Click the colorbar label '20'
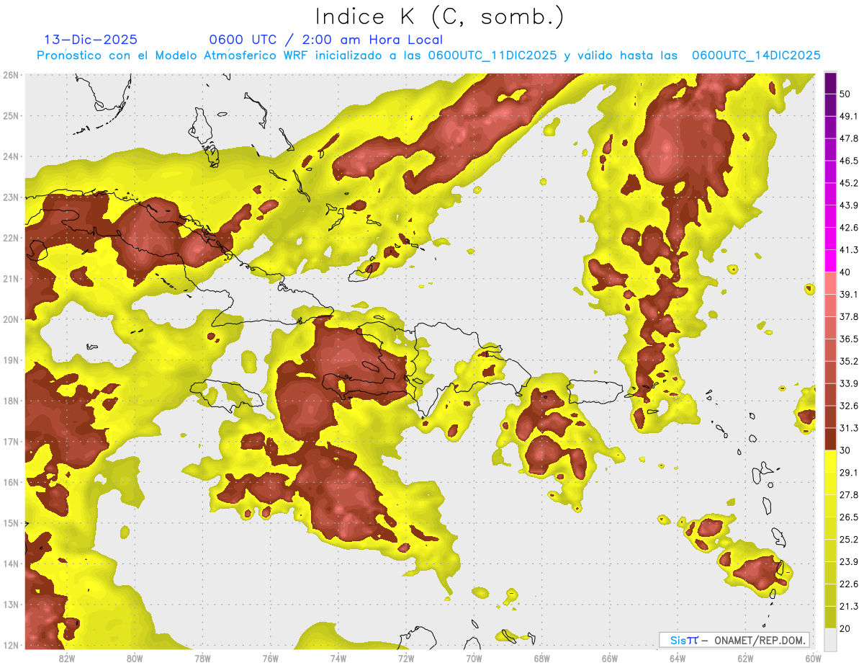The height and width of the screenshot is (668, 864). click(x=845, y=629)
